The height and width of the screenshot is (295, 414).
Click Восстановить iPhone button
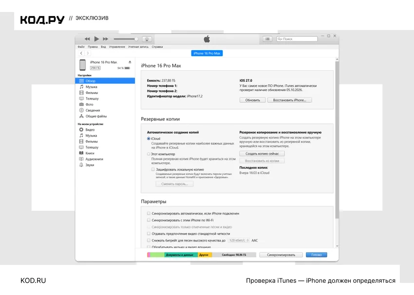[289, 100]
